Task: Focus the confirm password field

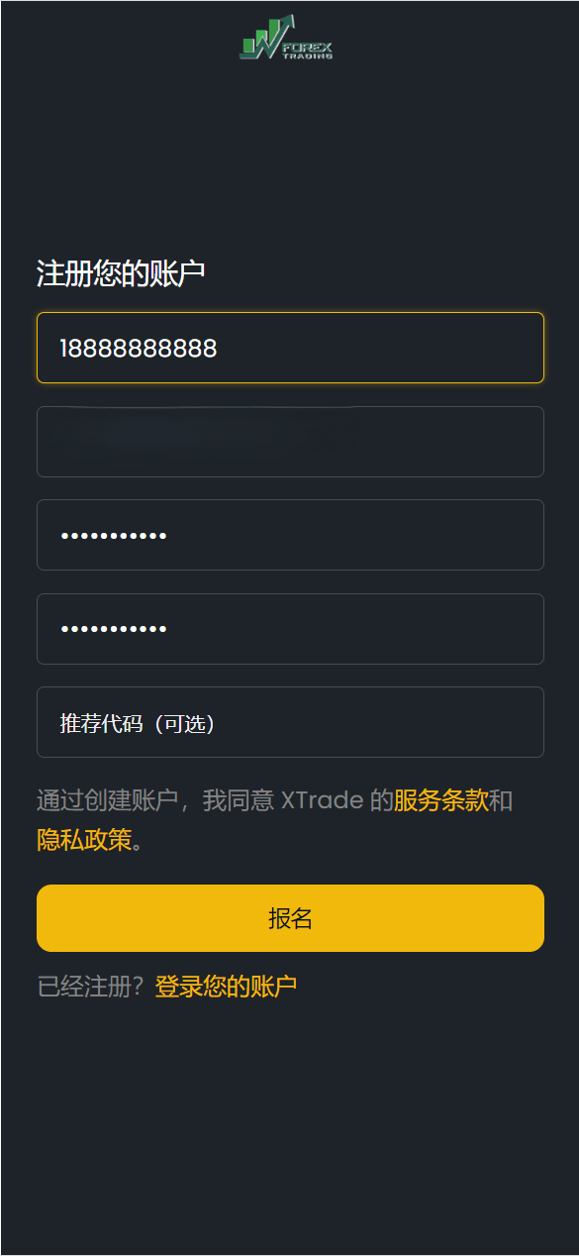Action: (290, 629)
